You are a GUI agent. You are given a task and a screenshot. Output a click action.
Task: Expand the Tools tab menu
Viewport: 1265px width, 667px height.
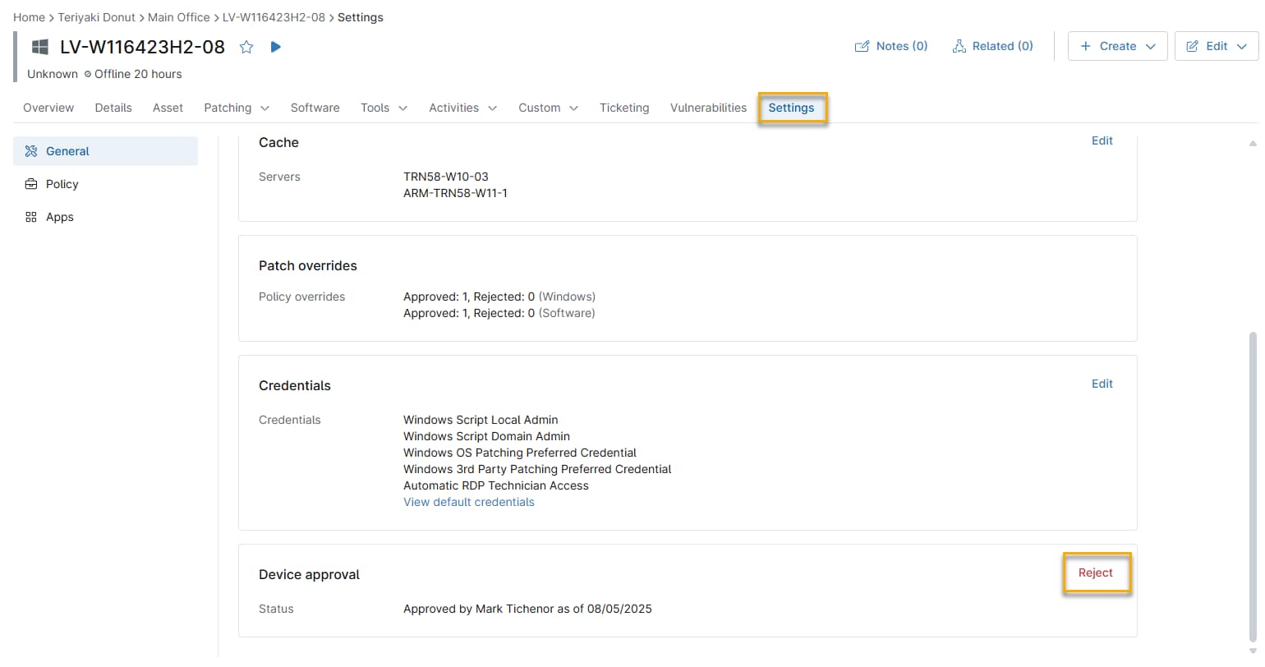pos(384,108)
